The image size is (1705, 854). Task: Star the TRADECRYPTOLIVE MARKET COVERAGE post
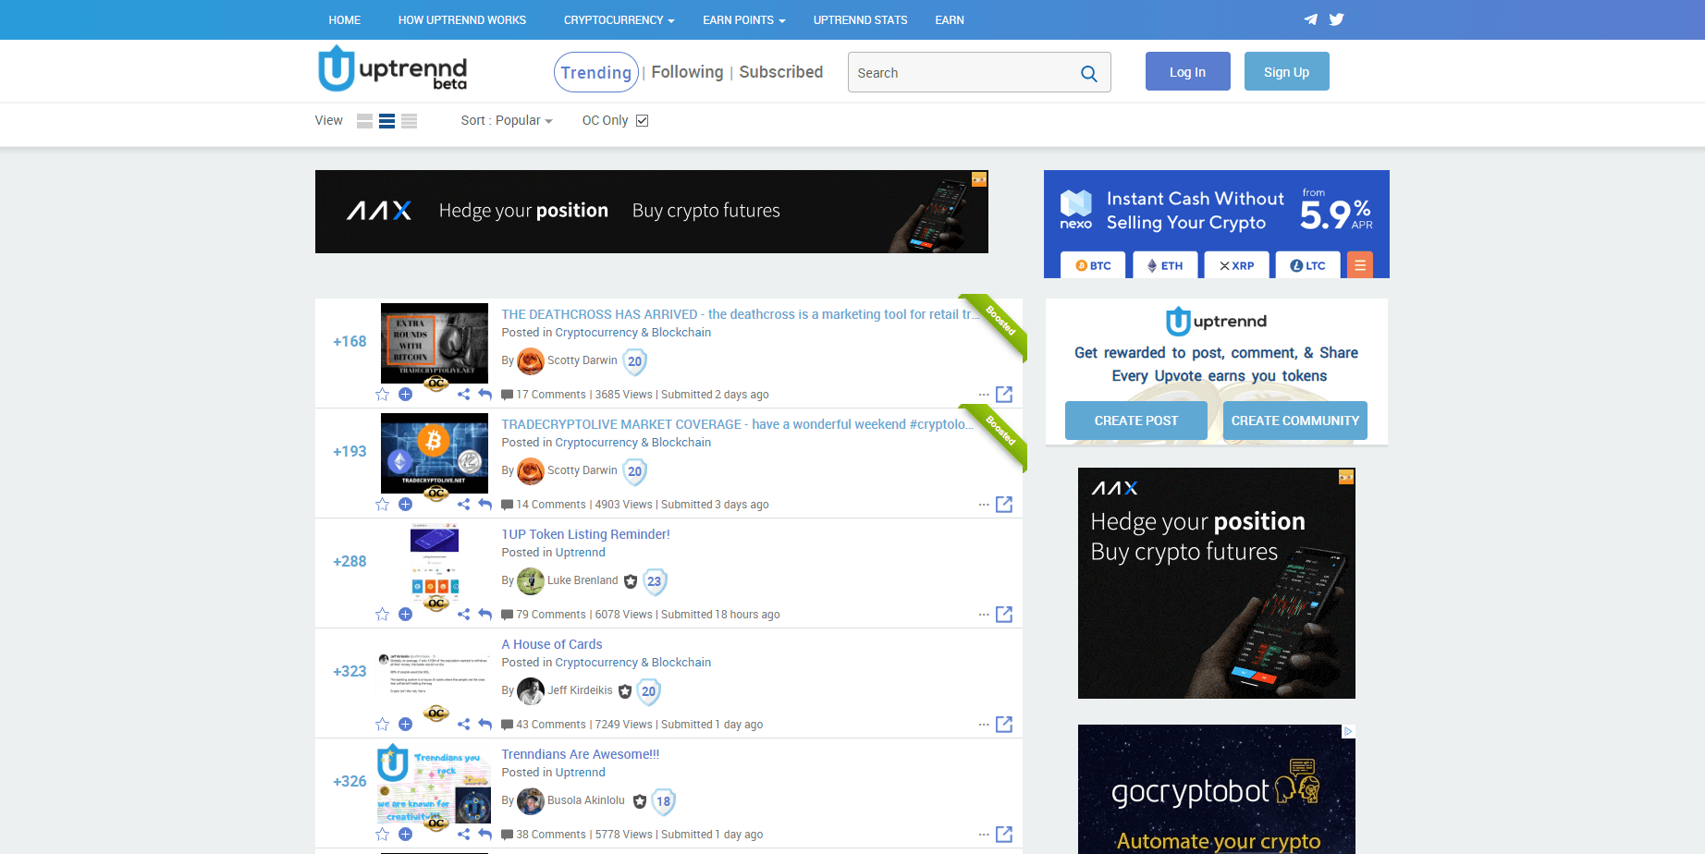(x=382, y=505)
